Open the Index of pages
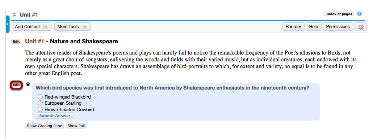Screen dimensions: 369x139 pos(339,14)
